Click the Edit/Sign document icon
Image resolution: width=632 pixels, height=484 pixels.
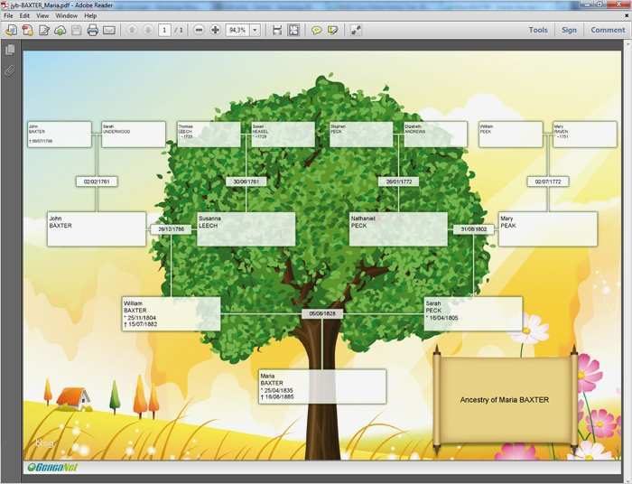pyautogui.click(x=44, y=30)
